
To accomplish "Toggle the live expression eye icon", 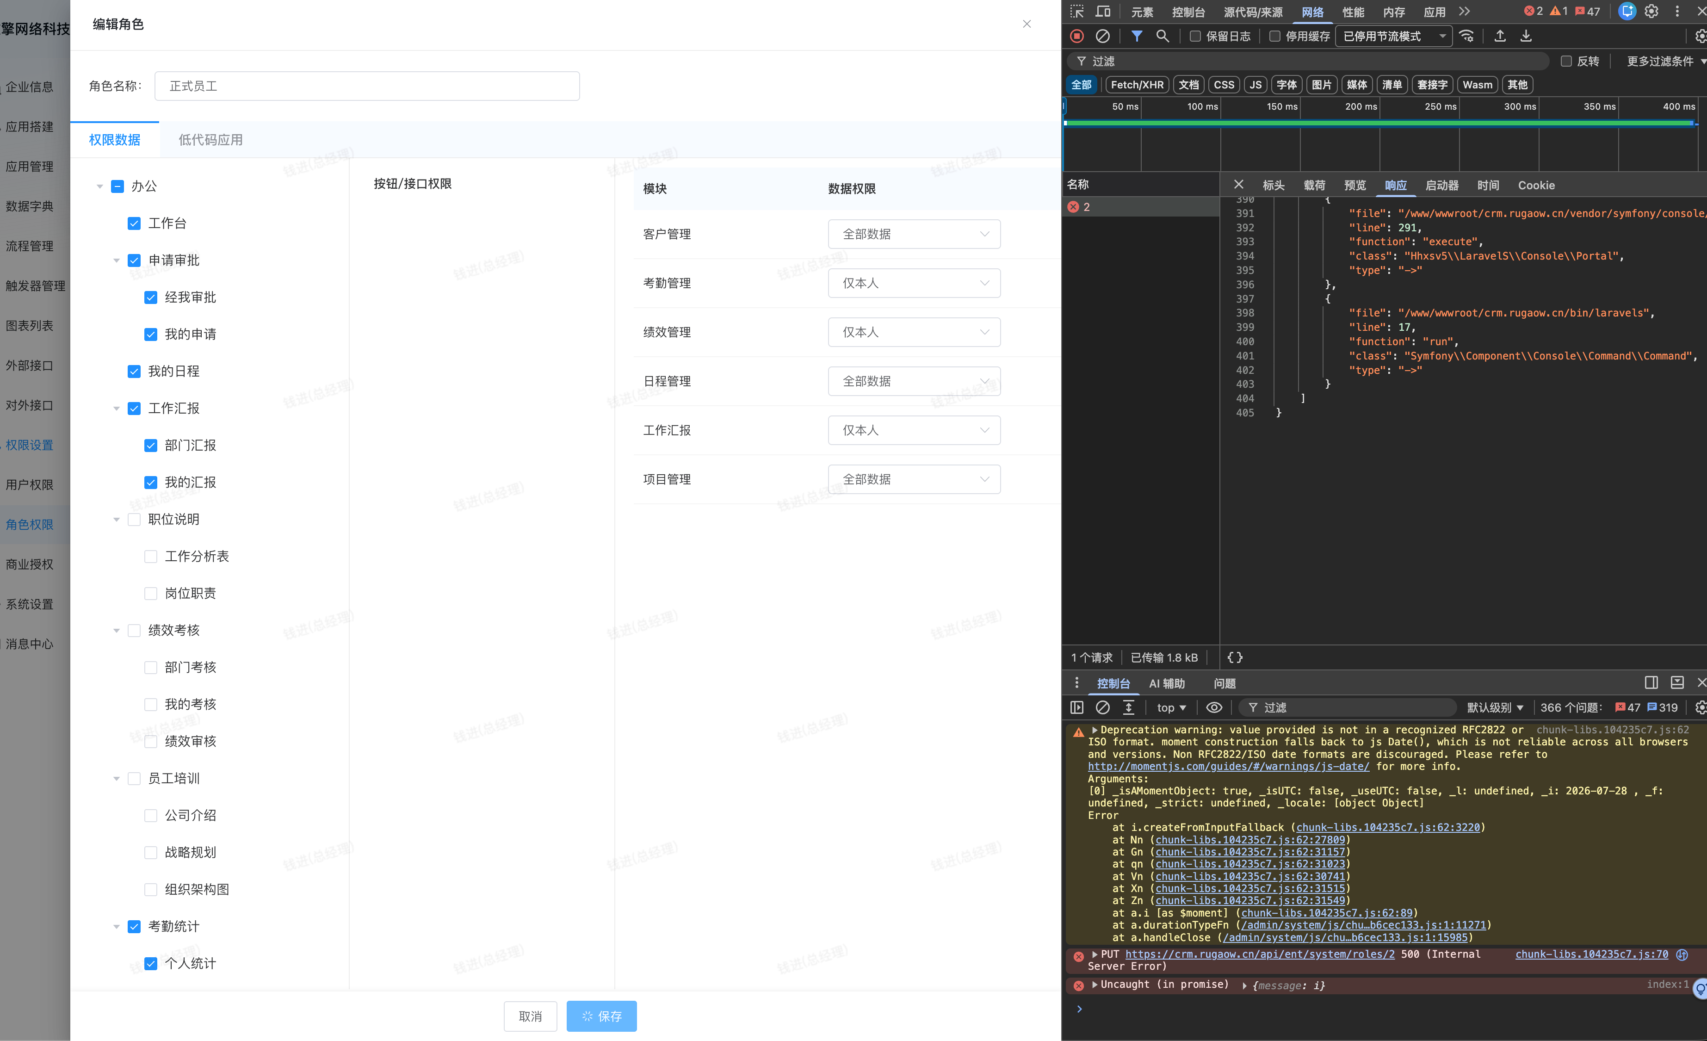I will tap(1214, 707).
